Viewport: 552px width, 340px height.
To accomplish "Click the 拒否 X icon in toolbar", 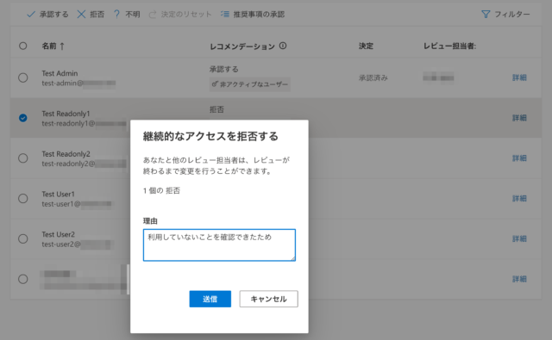I will pyautogui.click(x=81, y=15).
